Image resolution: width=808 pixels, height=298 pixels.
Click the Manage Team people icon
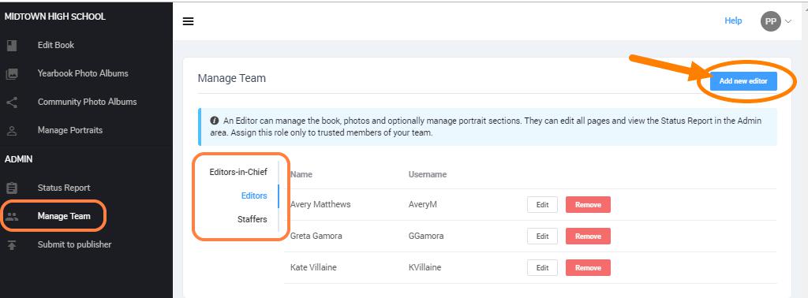pyautogui.click(x=12, y=216)
